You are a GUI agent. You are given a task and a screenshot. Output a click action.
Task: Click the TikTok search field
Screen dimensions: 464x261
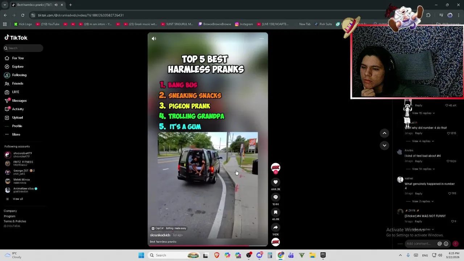coord(23,48)
